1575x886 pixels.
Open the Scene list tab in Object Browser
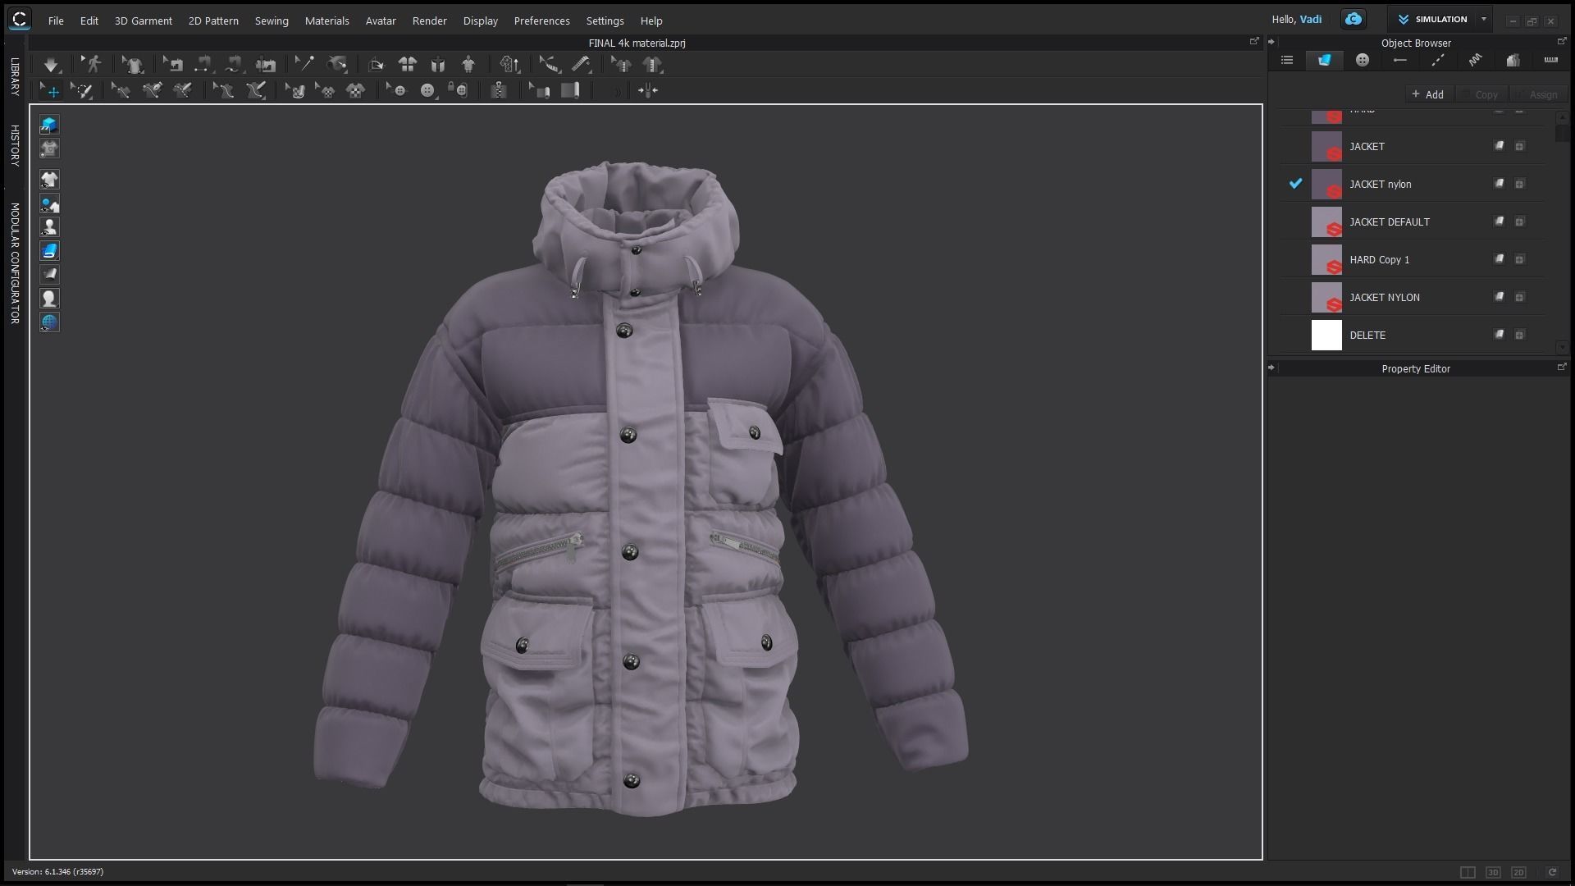(x=1287, y=61)
